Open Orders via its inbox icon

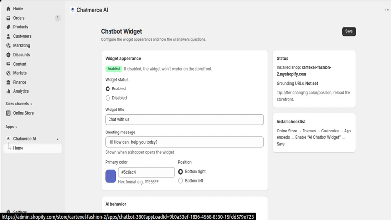[x=8, y=18]
